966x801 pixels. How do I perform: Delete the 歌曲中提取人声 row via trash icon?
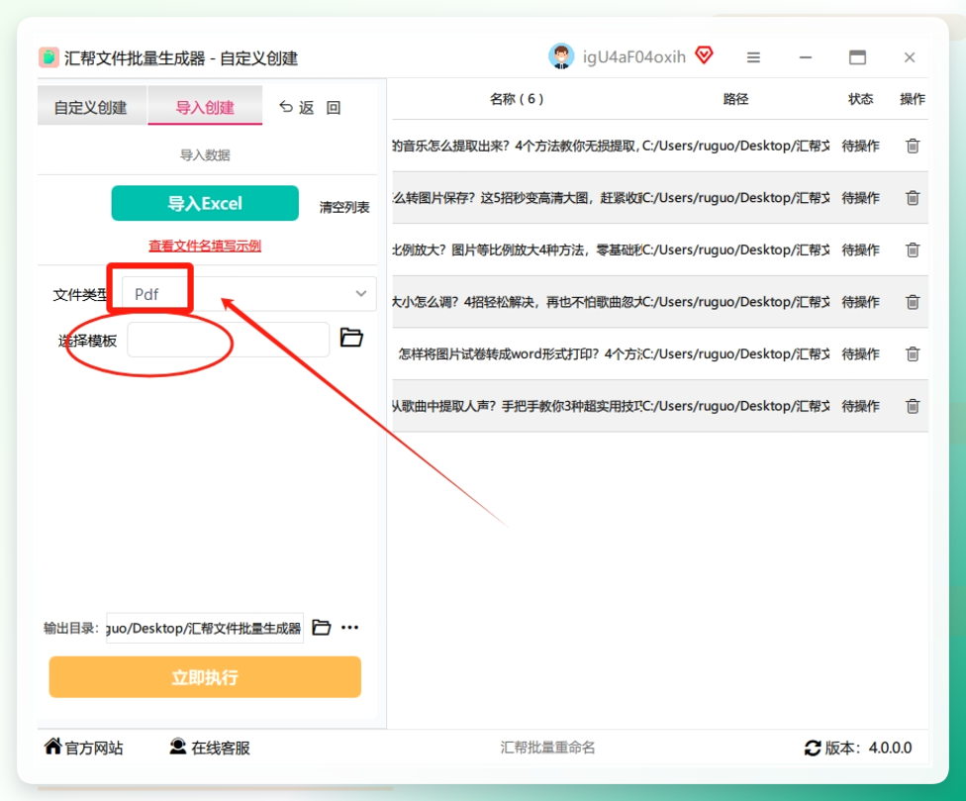click(x=913, y=406)
